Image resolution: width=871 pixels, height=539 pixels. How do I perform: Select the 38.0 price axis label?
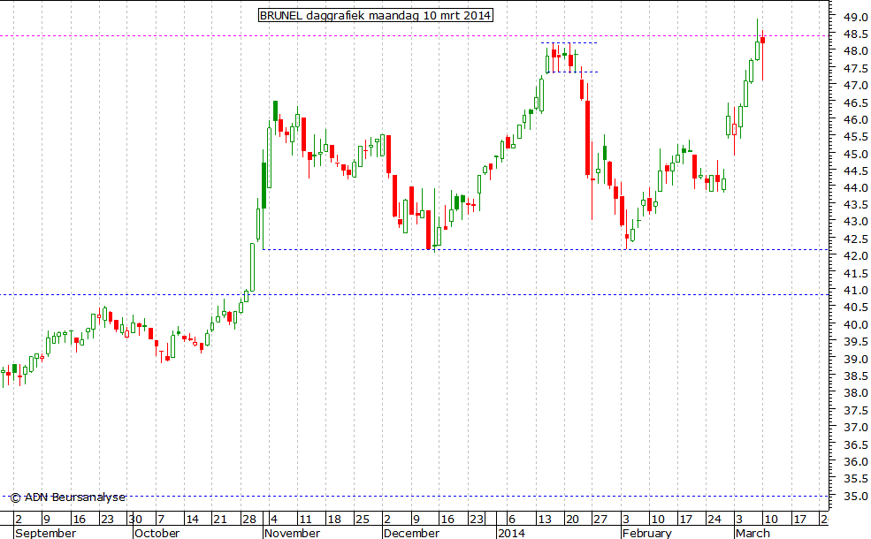pos(855,393)
